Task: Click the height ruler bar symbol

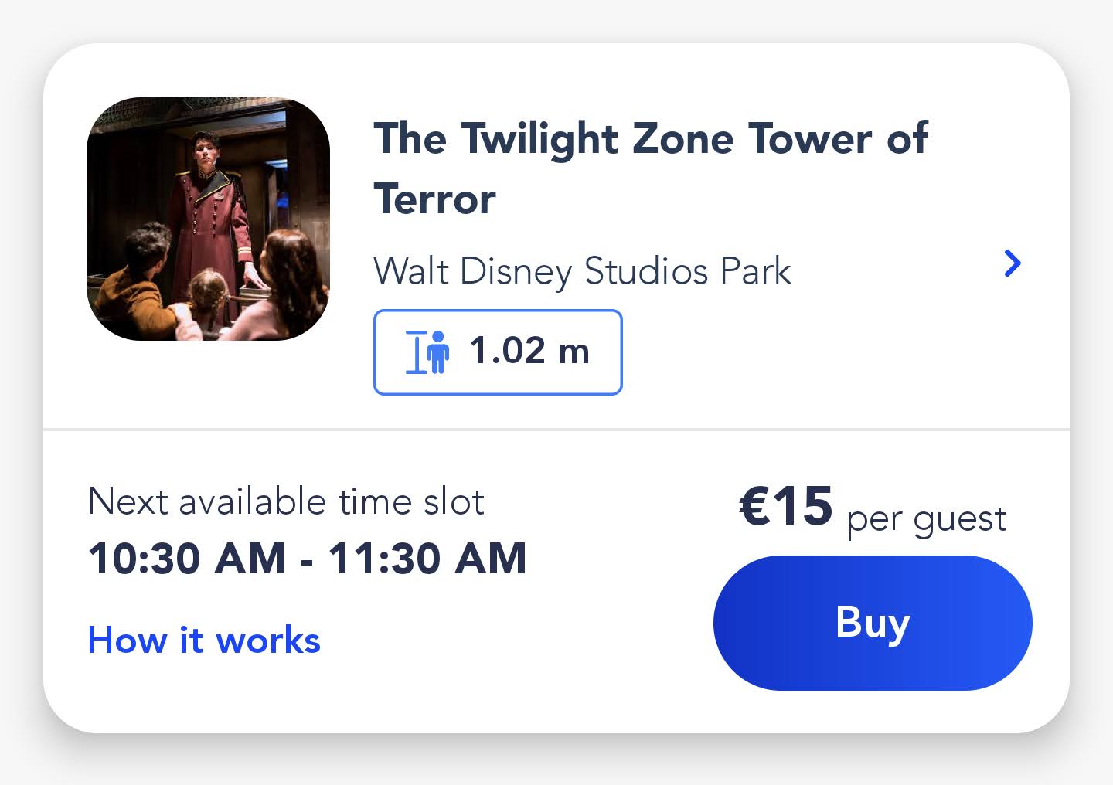Action: (x=417, y=352)
